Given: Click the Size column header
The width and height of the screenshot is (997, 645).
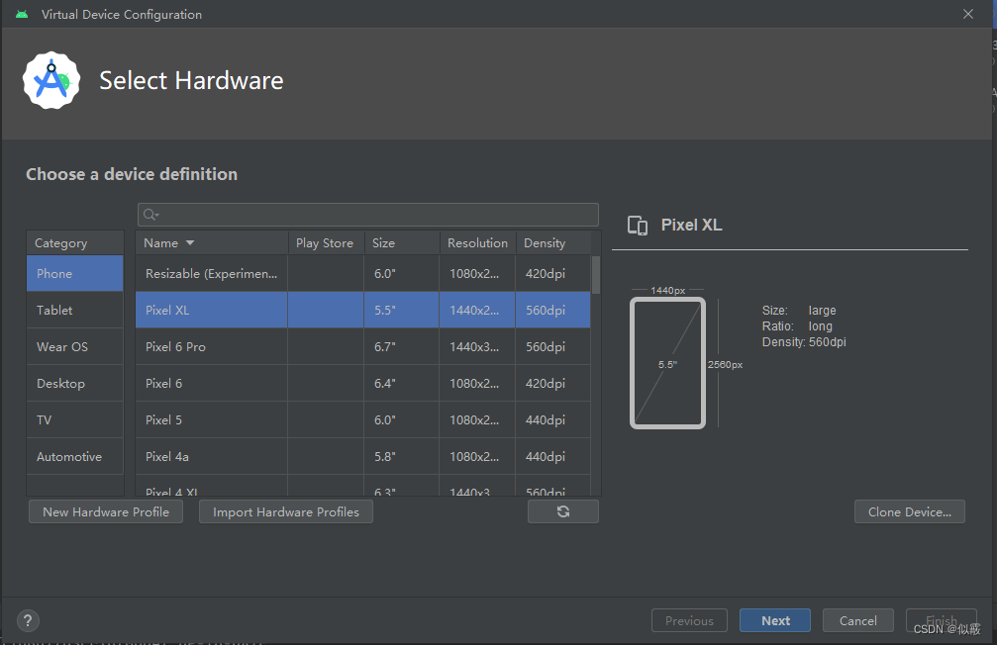Looking at the screenshot, I should [402, 242].
